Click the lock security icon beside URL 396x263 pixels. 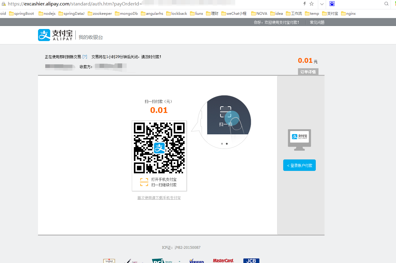[x=4, y=4]
